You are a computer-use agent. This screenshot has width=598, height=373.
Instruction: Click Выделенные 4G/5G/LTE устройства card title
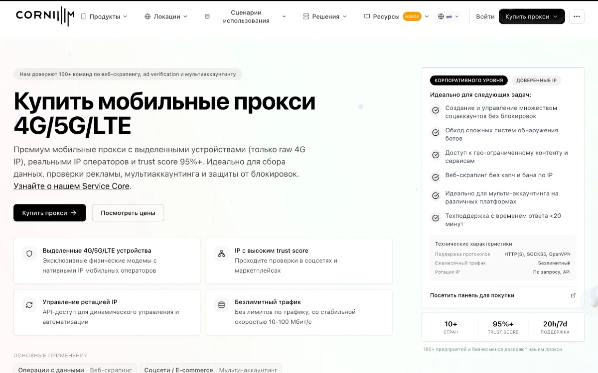click(x=97, y=251)
